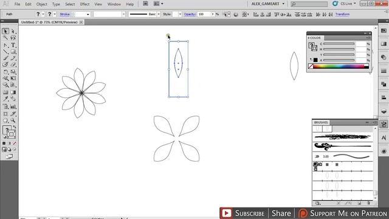389x219 pixels.
Task: Click the Brushes panel dock icon
Action: [x=384, y=124]
